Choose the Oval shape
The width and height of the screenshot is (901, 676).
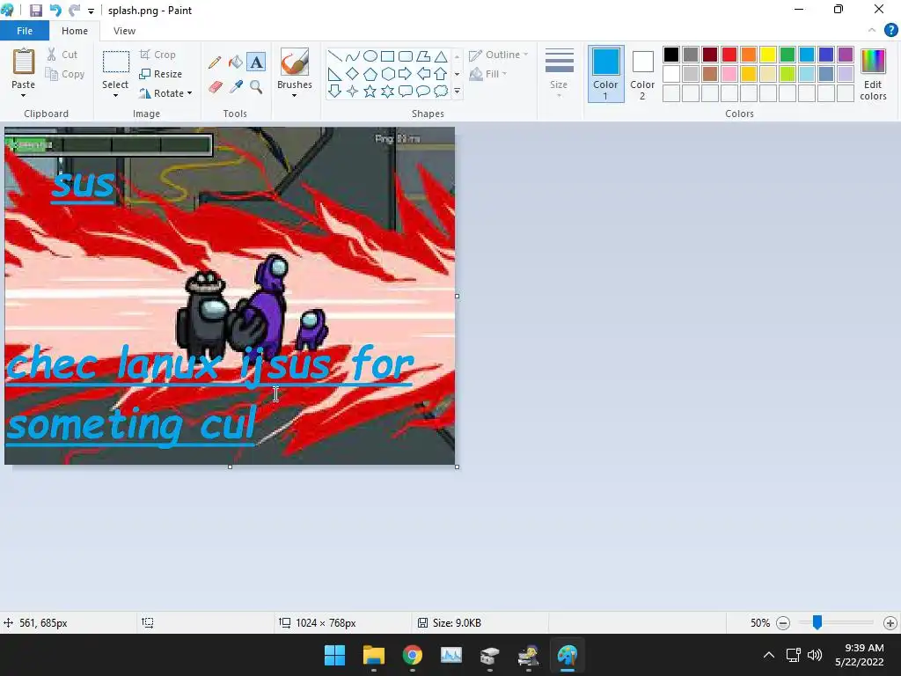(370, 55)
